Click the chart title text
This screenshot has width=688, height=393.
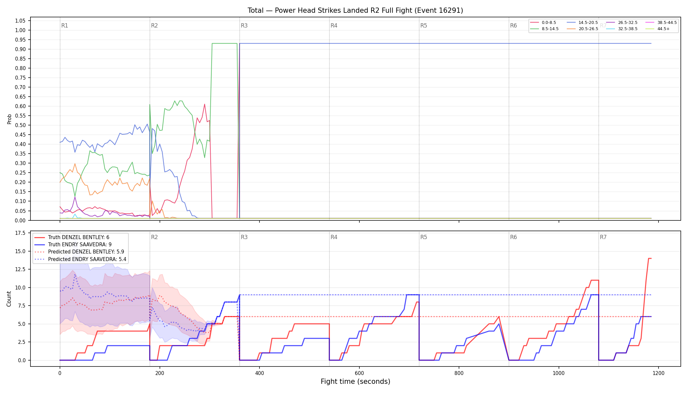[x=355, y=10]
